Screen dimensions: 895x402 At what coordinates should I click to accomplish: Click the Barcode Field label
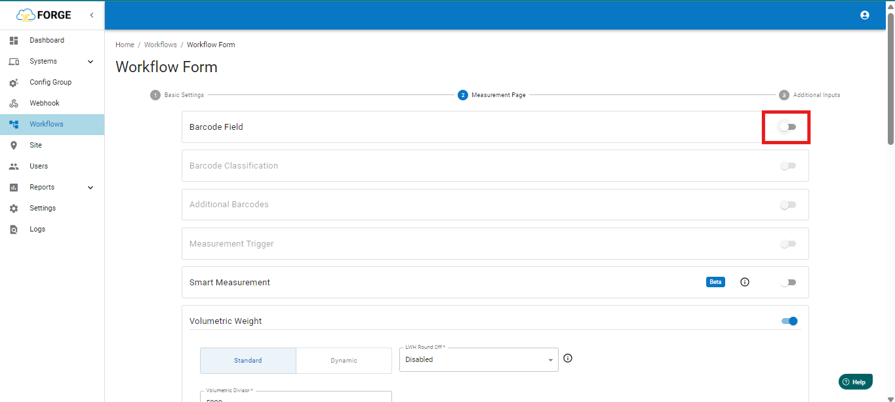click(216, 127)
